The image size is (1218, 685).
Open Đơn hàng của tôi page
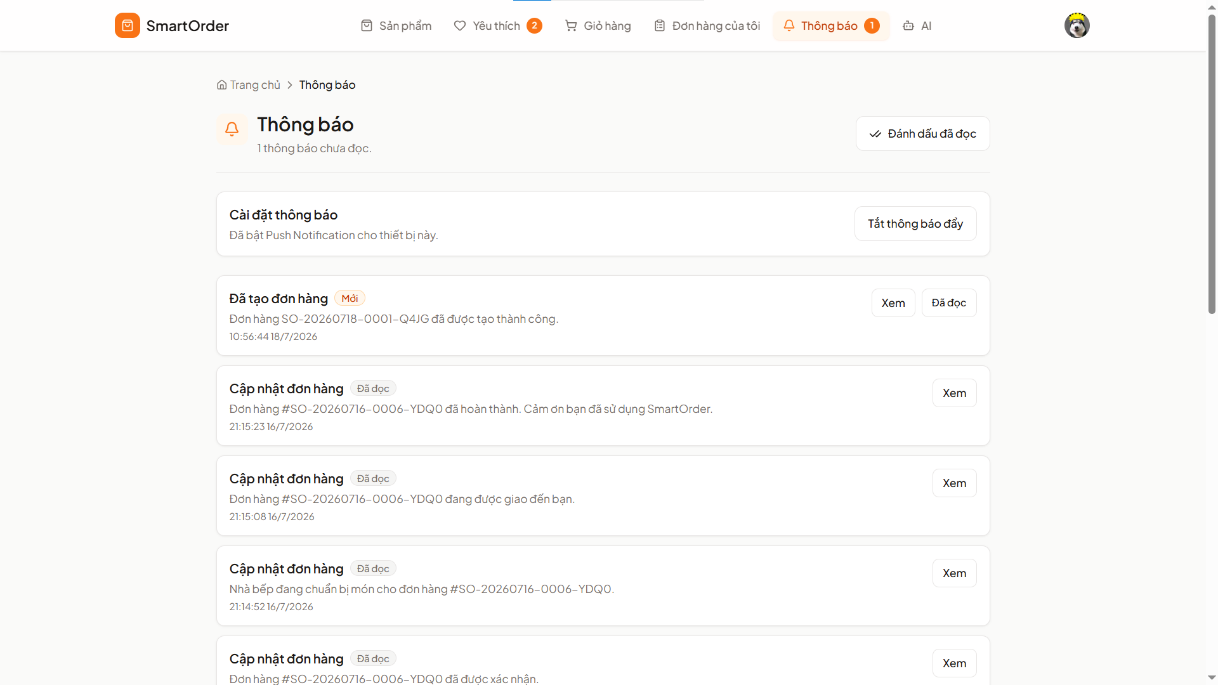point(707,25)
